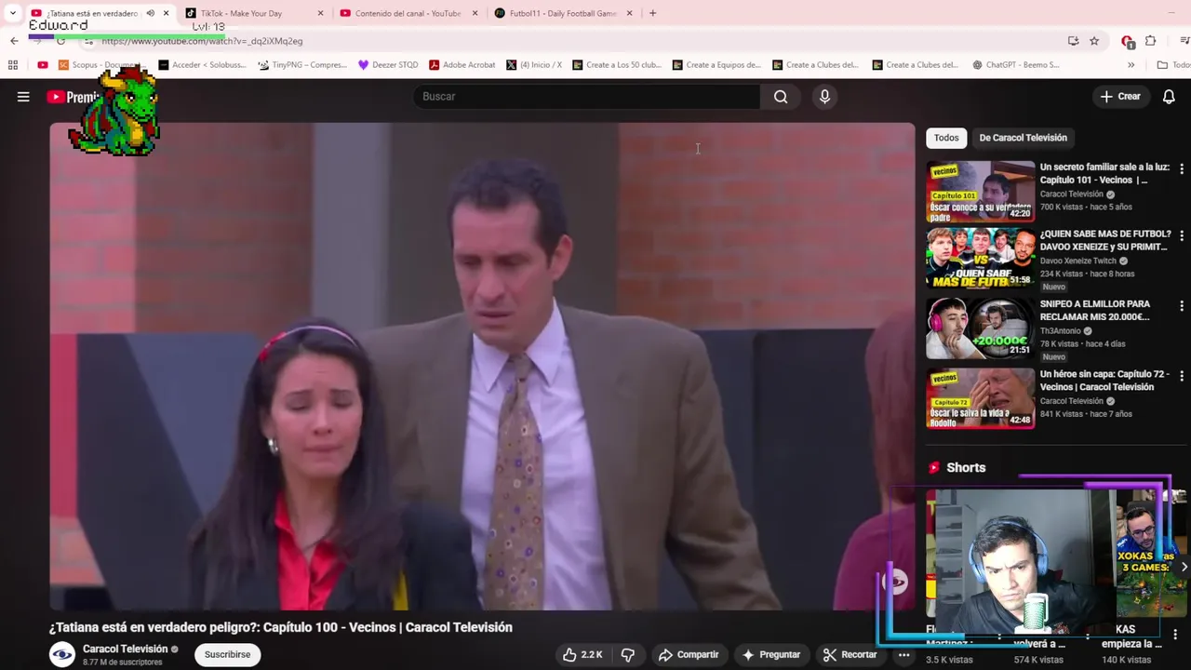Click the install app icon in address bar
Viewport: 1191px width, 670px height.
tap(1073, 41)
